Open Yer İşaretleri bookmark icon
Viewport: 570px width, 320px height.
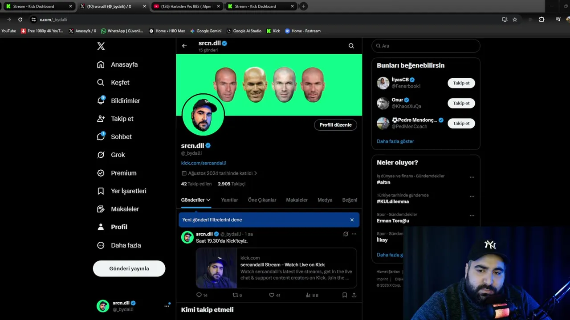tap(101, 191)
